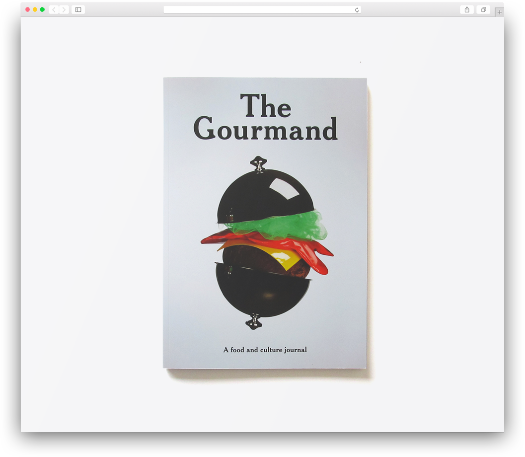Select the sidebar icon in the toolbar
This screenshot has width=525, height=457.
[78, 9]
